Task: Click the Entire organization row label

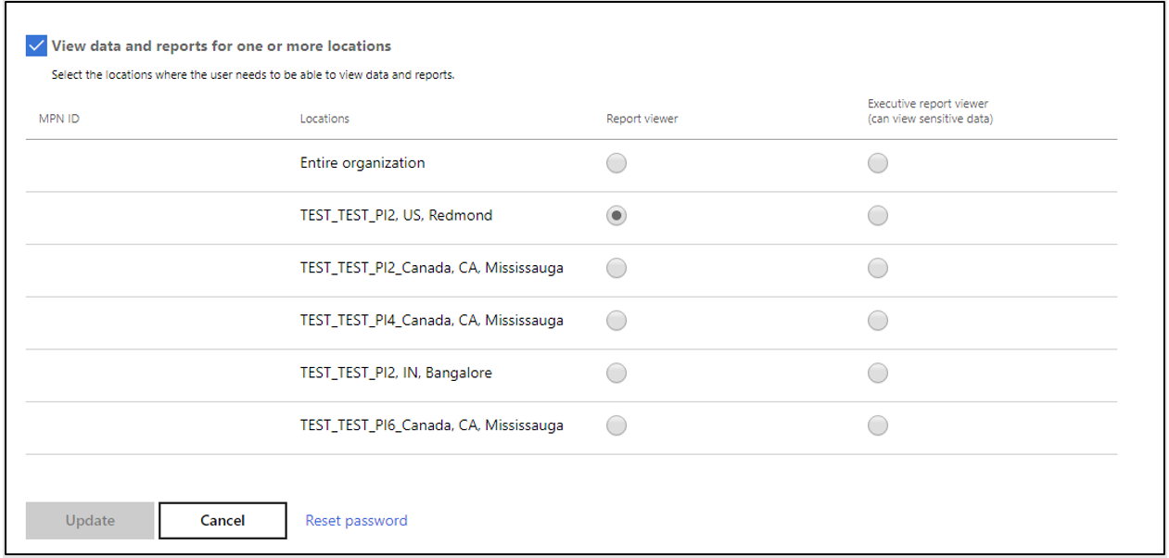Action: [x=362, y=162]
